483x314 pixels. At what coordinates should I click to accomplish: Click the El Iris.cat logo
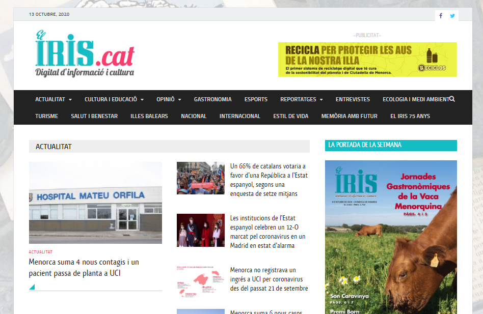pyautogui.click(x=85, y=53)
